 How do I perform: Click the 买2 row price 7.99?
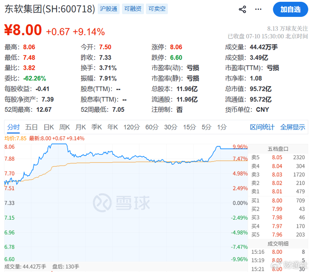point(277,209)
